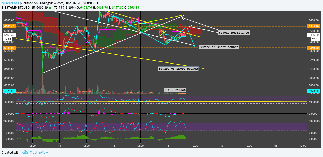The height and width of the screenshot is (157, 323).
Task: Select the BITSTAMP:BTCUSD symbol label
Action: (16, 8)
